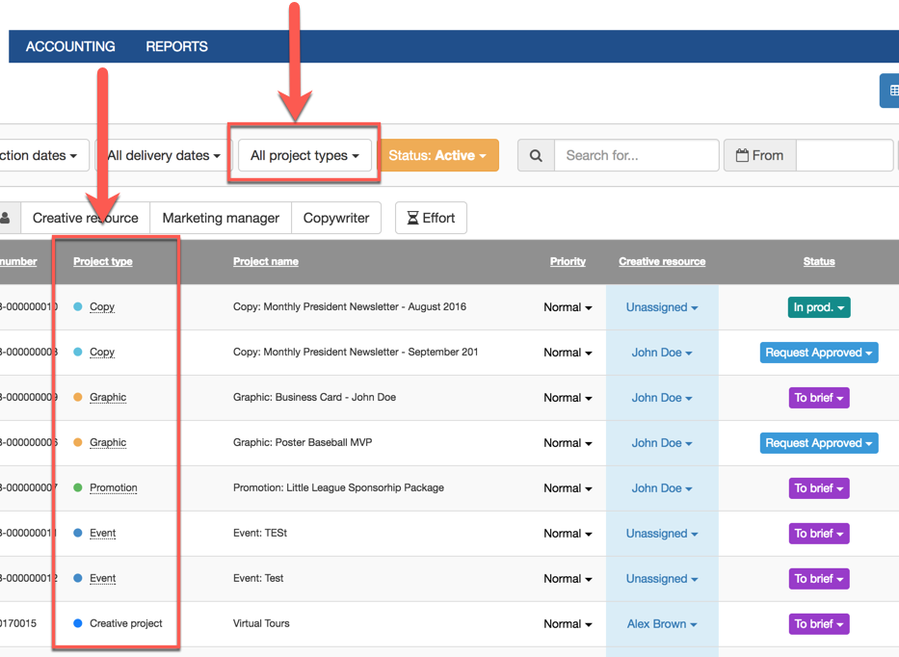This screenshot has width=899, height=657.
Task: Click the person icon beside Creative resource
Action: [x=6, y=218]
